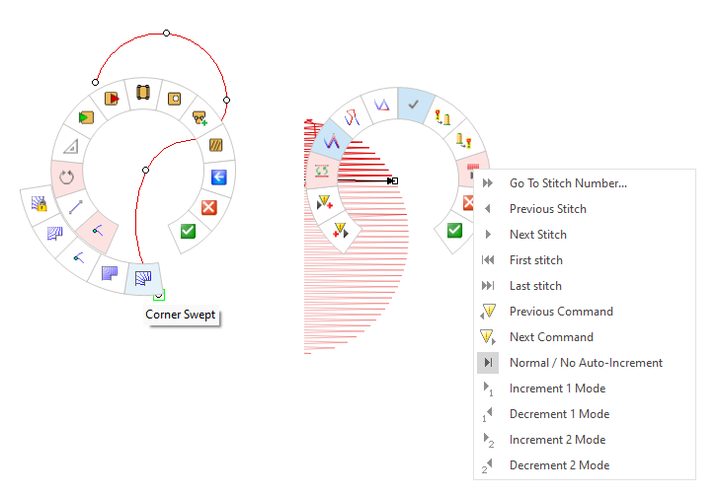
Task: Click the circular rotate arrow icon
Action: pos(67,177)
